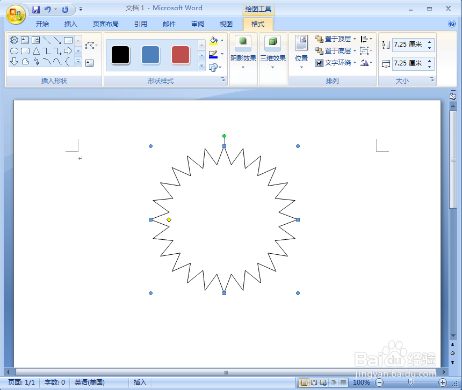The width and height of the screenshot is (462, 390).
Task: Open the Bring to Front dropdown arrow
Action: 355,39
